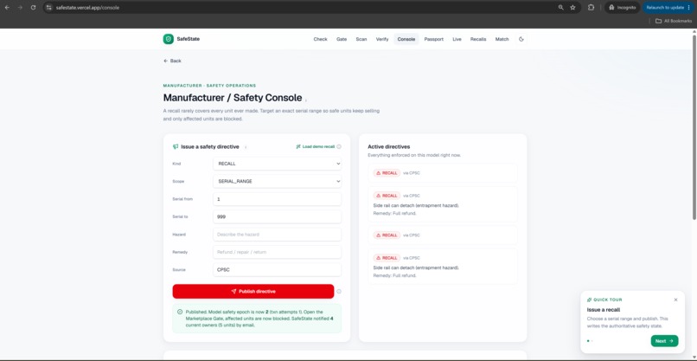
Task: Click Next in Quick Tour
Action: pos(664,341)
